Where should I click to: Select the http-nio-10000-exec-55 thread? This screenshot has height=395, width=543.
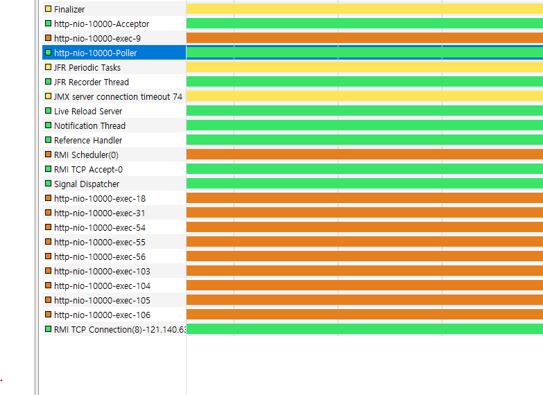point(114,242)
